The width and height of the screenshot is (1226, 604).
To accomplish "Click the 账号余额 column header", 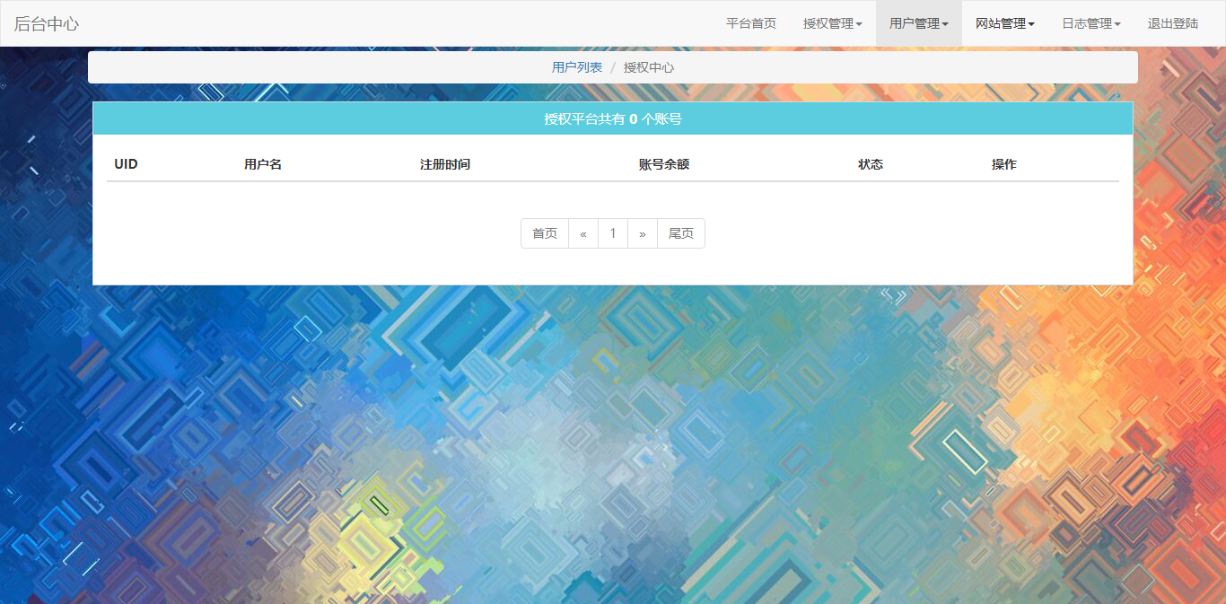I will point(664,164).
